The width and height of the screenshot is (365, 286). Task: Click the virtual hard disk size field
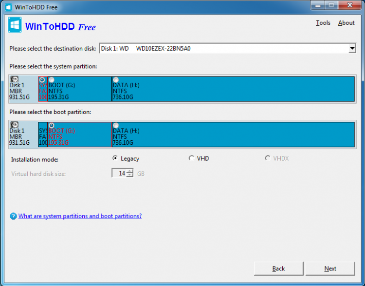click(x=119, y=173)
